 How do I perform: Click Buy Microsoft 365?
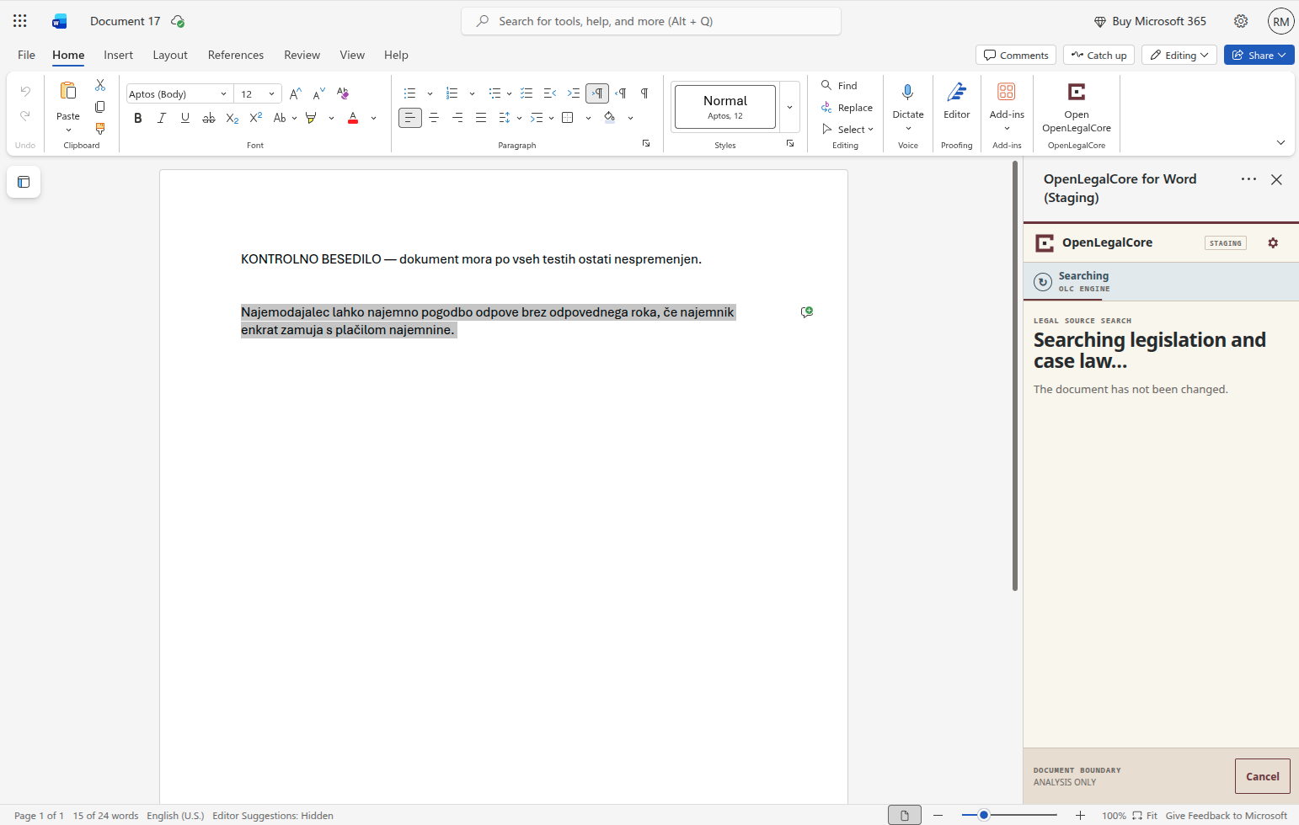coord(1150,21)
